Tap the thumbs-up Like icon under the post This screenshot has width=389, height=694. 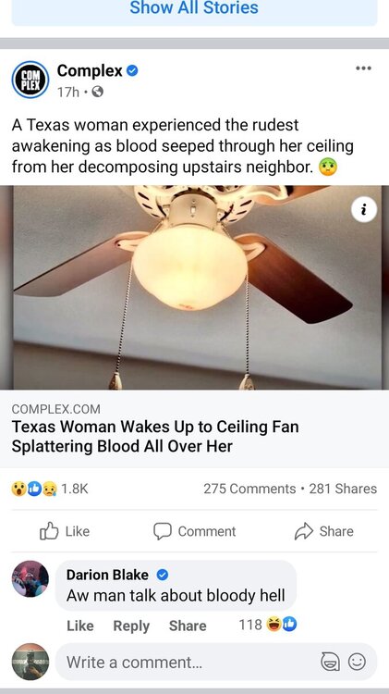click(x=49, y=531)
